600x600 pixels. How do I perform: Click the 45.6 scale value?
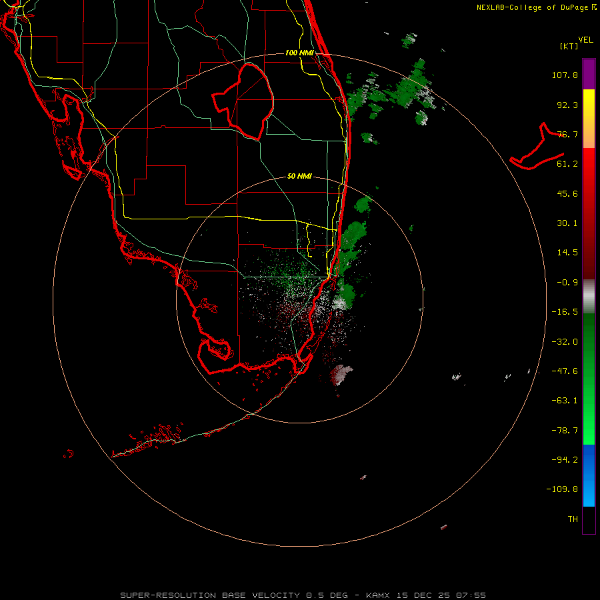567,193
